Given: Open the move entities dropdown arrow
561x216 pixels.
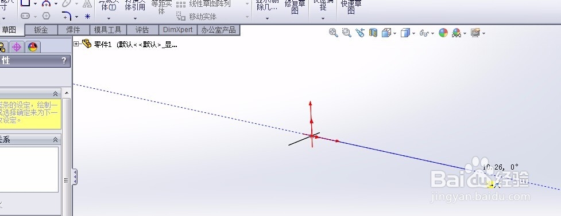Looking at the screenshot, I should [247, 17].
